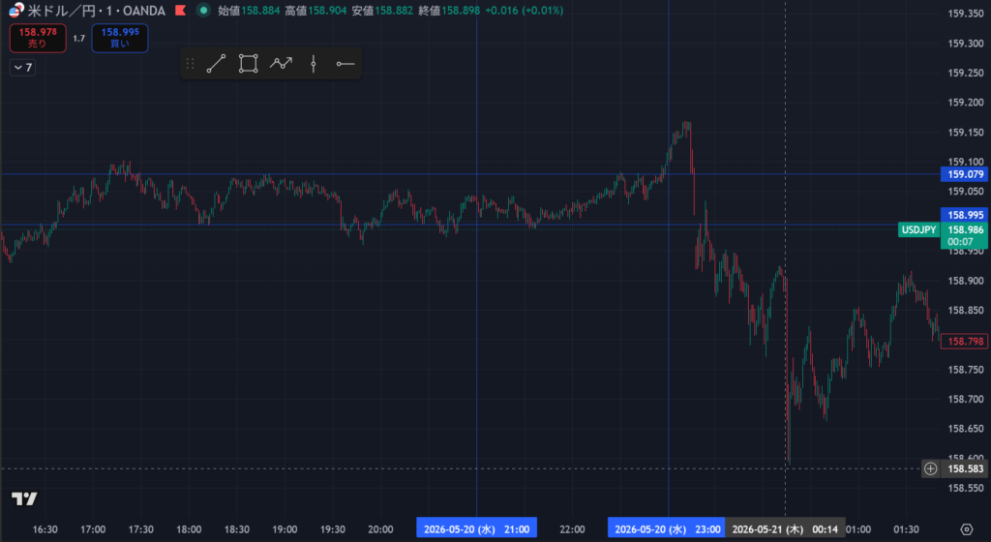The image size is (991, 542).
Task: Click the red 158.798 price label
Action: [x=965, y=342]
